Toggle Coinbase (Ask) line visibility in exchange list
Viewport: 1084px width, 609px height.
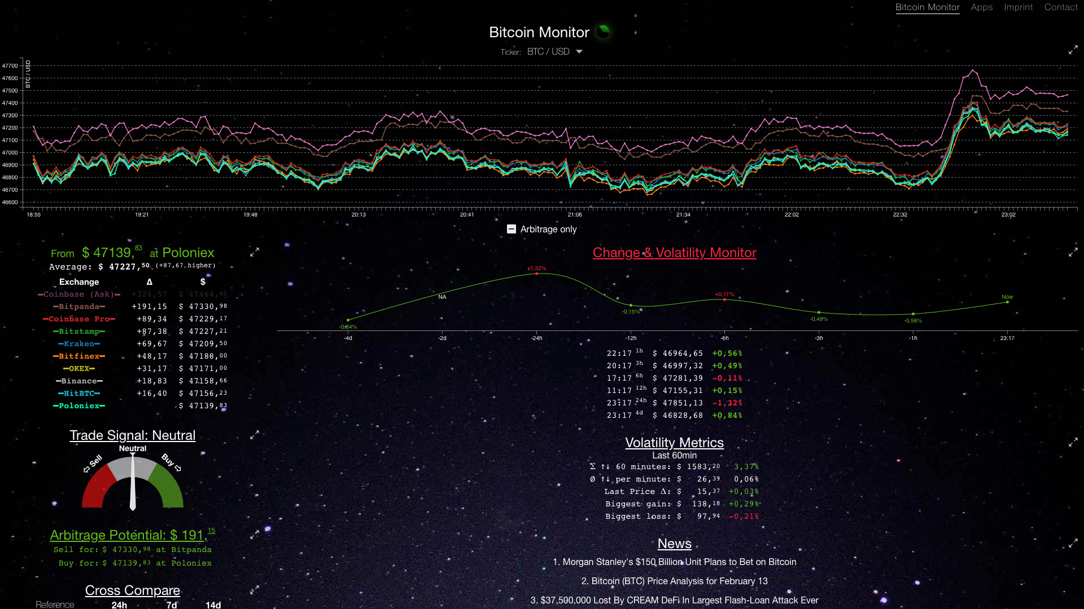tap(79, 294)
